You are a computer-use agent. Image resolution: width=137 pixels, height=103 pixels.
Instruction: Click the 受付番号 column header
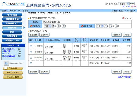38,40
